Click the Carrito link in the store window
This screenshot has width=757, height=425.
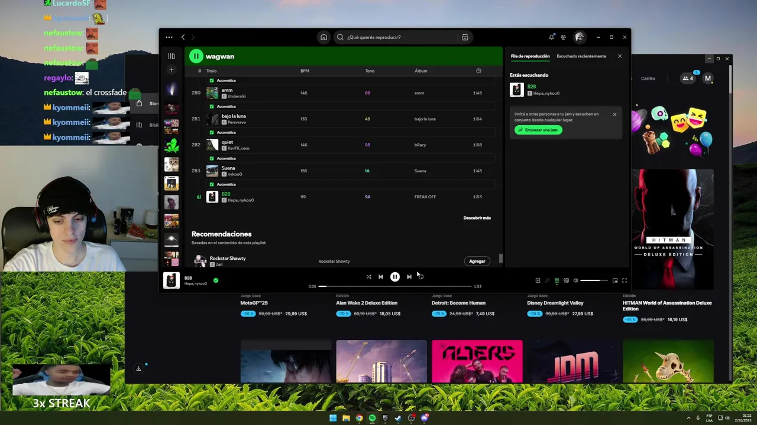click(x=648, y=79)
